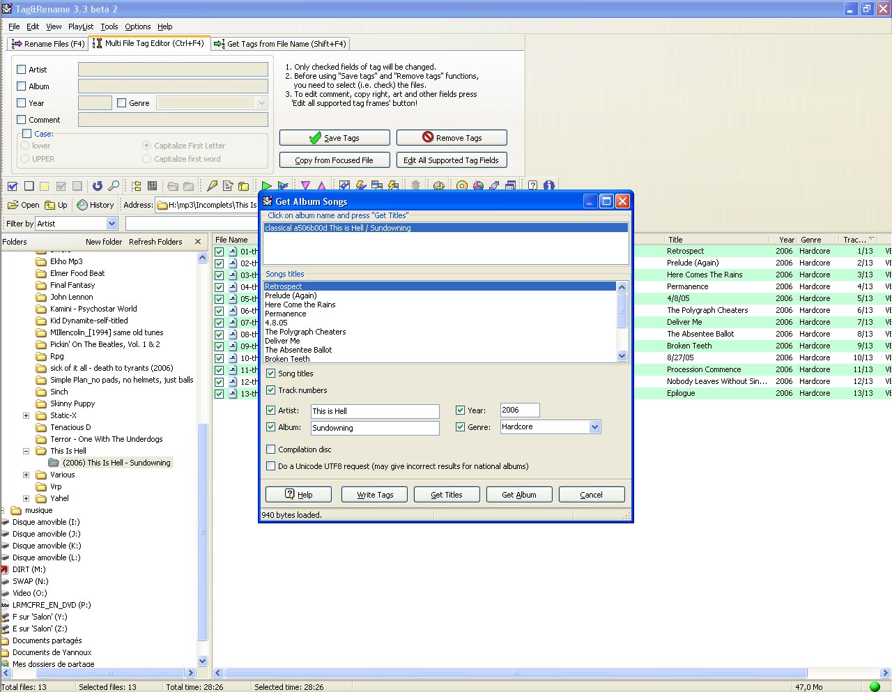Viewport: 892px width, 692px height.
Task: Open the Tools menu
Action: tap(109, 26)
